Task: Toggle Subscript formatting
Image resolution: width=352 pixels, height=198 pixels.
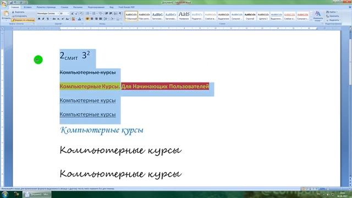Action: tap(58, 19)
